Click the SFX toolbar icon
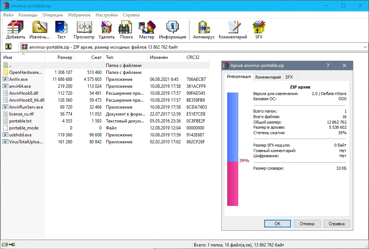 coord(259,27)
